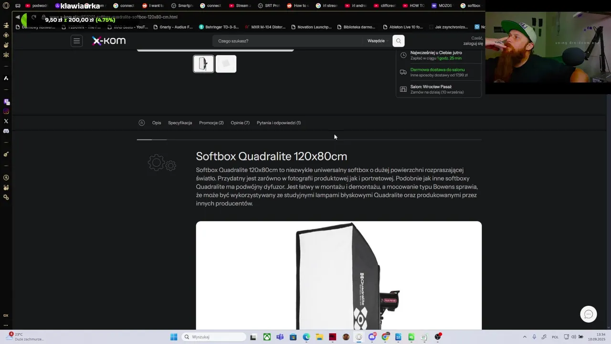The width and height of the screenshot is (611, 344).
Task: Click the 'Najwcześniej u Ciebie: jutro' delivery row
Action: [x=438, y=55]
